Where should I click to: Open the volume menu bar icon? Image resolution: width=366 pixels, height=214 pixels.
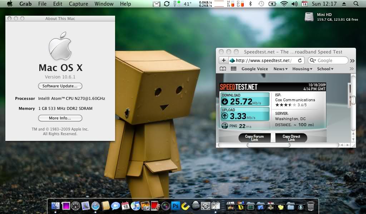tap(295, 4)
